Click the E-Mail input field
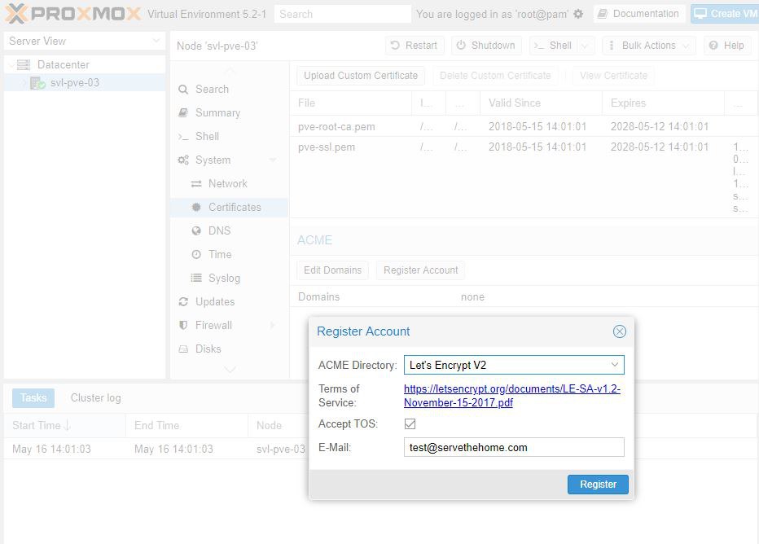759x544 pixels. coord(514,447)
